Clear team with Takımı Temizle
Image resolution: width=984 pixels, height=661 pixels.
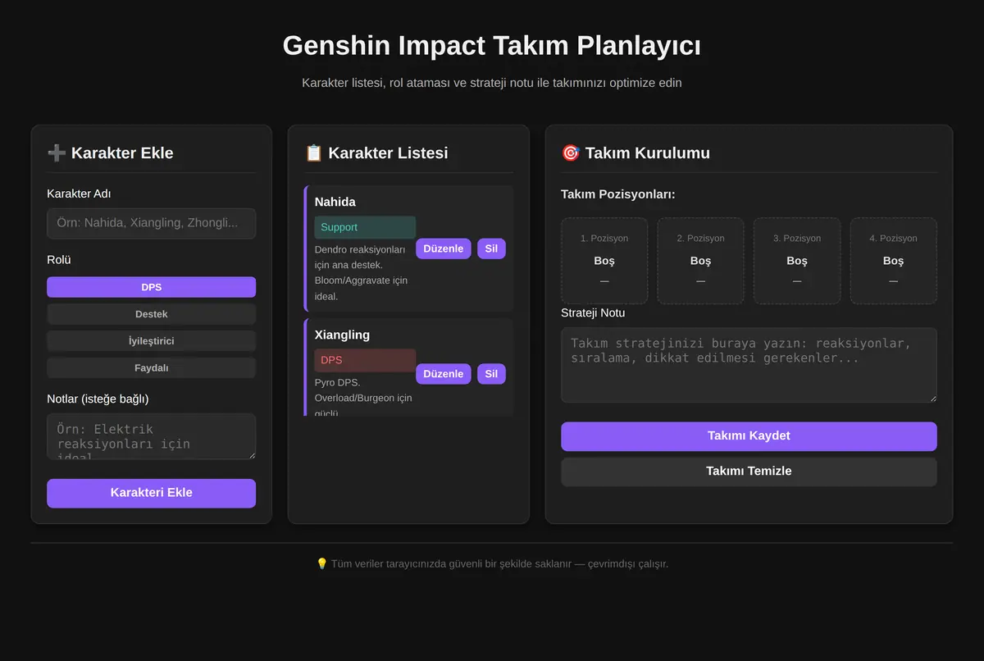(x=749, y=472)
